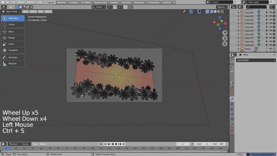
Task: Switch to Wireframe viewport shading
Action: (212, 12)
